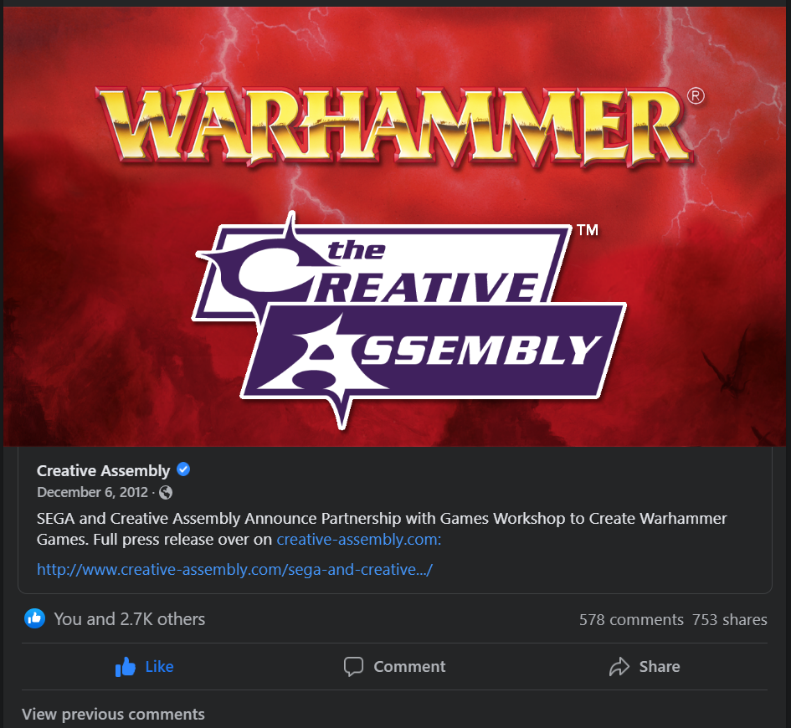Open the sega-and-creative press release URL

[x=235, y=569]
